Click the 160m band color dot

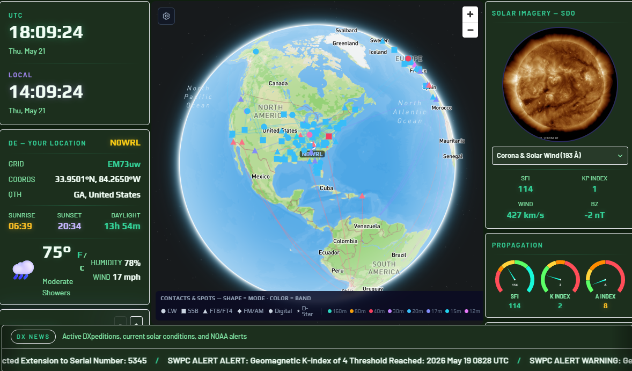(330, 311)
